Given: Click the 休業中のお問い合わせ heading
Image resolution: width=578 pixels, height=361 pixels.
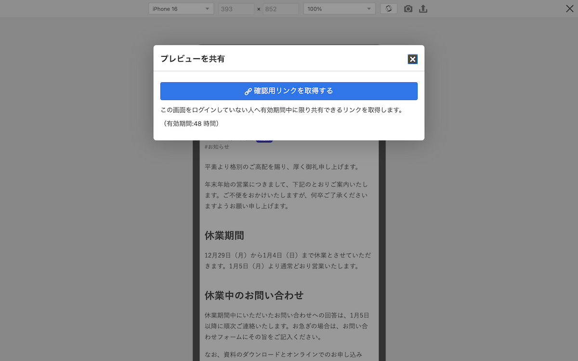Looking at the screenshot, I should point(254,295).
